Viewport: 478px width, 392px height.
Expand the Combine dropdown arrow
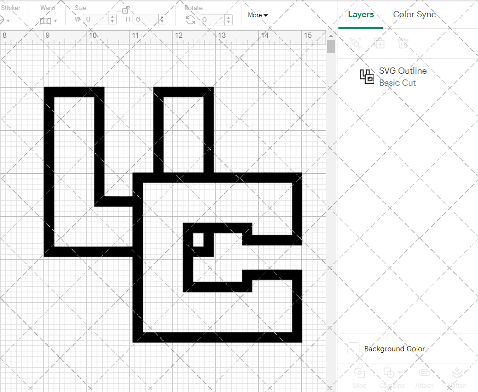[399, 372]
